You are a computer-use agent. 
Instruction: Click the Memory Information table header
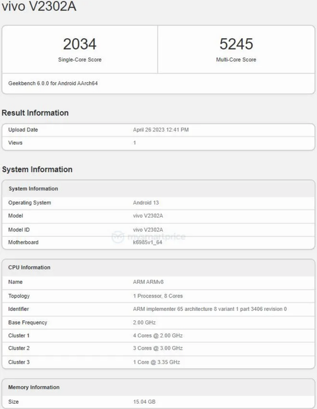point(34,387)
